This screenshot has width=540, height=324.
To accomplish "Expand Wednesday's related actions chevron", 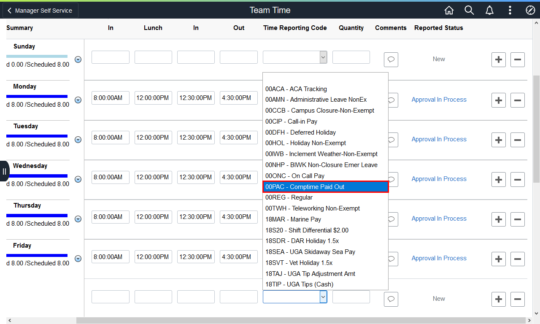I will [x=78, y=179].
